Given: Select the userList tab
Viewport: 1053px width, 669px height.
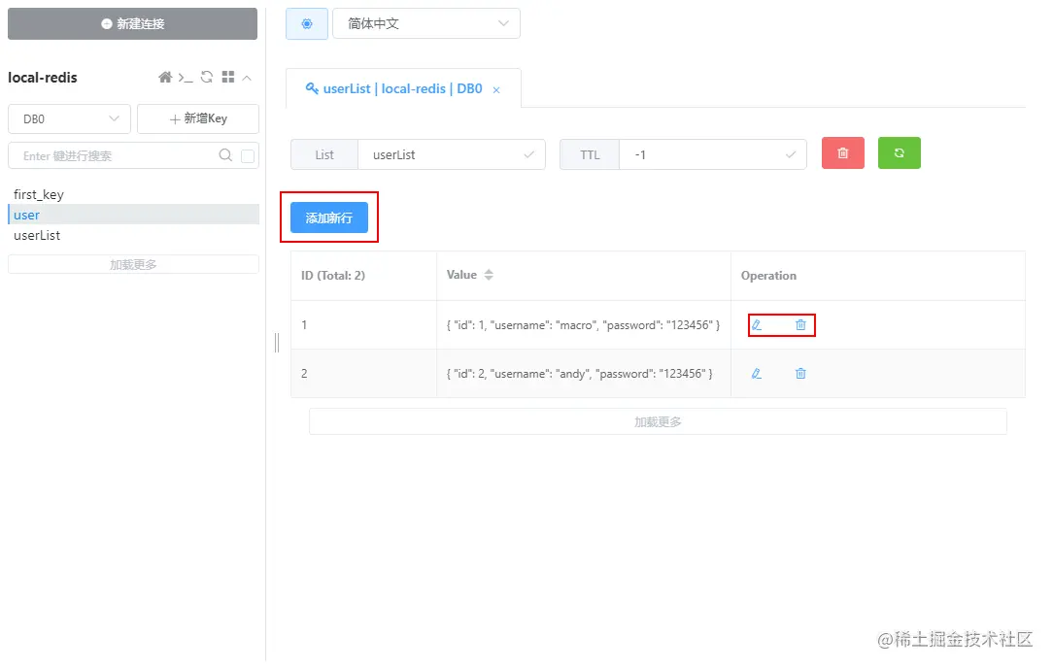Looking at the screenshot, I should pos(394,88).
